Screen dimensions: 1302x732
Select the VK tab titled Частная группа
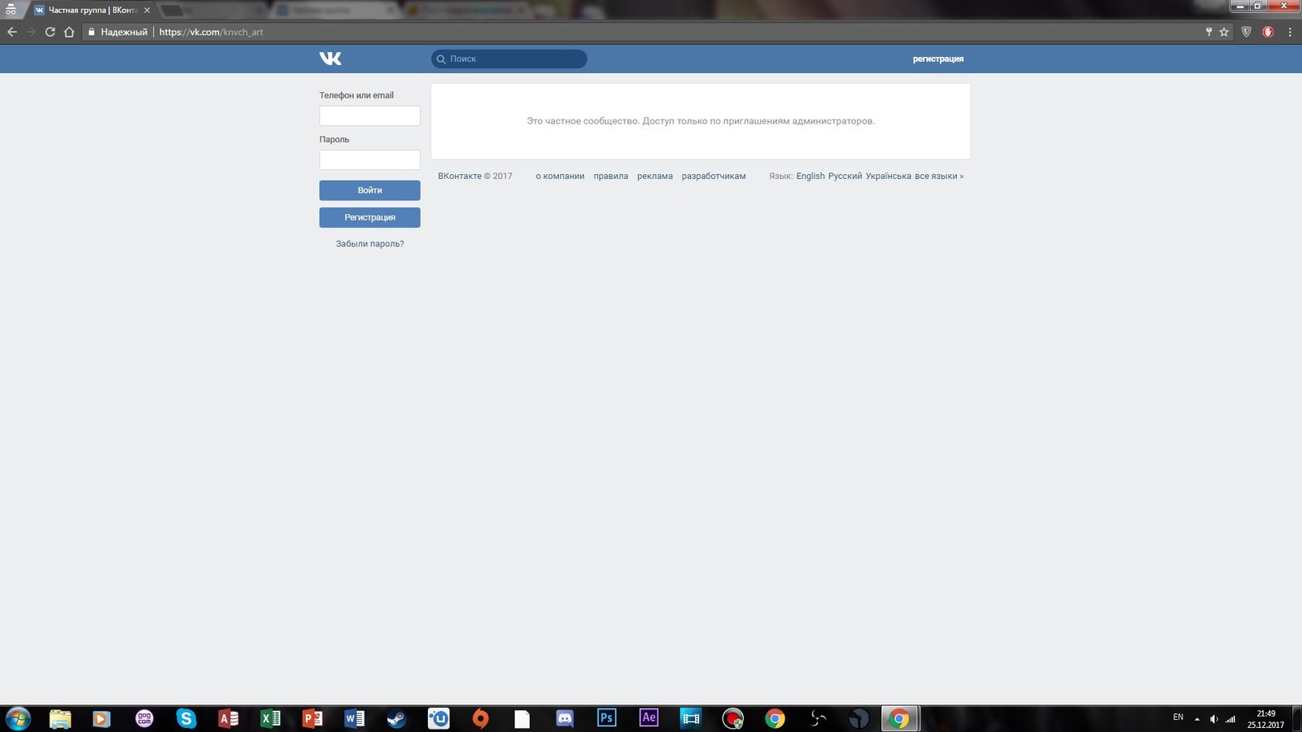click(92, 11)
